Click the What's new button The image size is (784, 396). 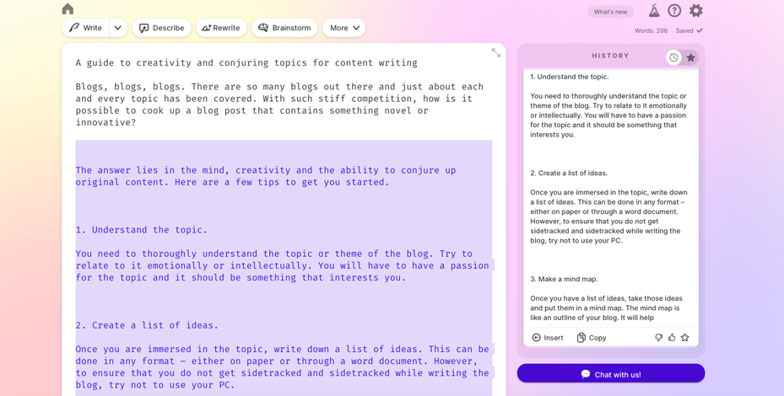pos(610,12)
